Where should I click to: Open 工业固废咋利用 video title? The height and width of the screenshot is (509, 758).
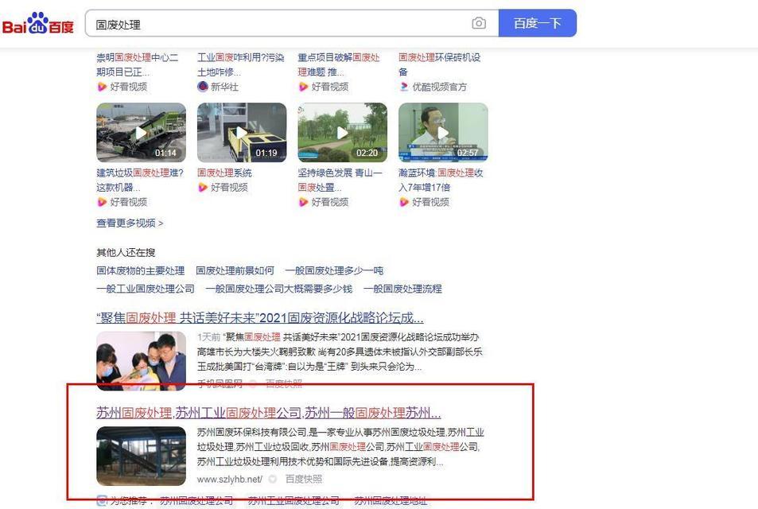pyautogui.click(x=241, y=64)
